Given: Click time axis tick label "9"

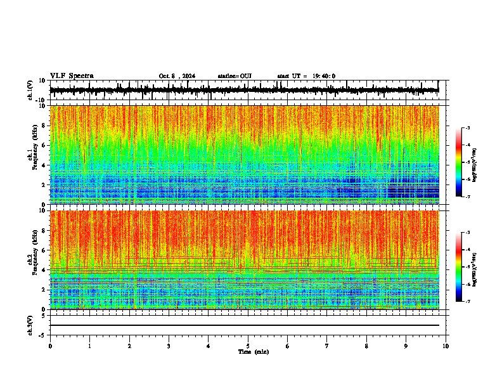Looking at the screenshot, I should point(406,346).
